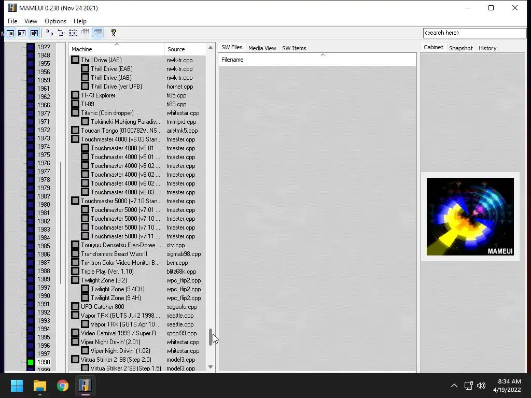
Task: Select Trinitron Color Video Monitor row
Action: pyautogui.click(x=137, y=263)
